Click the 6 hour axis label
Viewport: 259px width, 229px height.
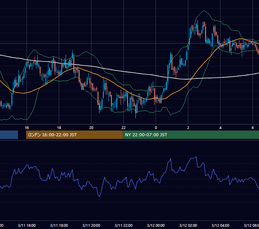[x=253, y=128]
